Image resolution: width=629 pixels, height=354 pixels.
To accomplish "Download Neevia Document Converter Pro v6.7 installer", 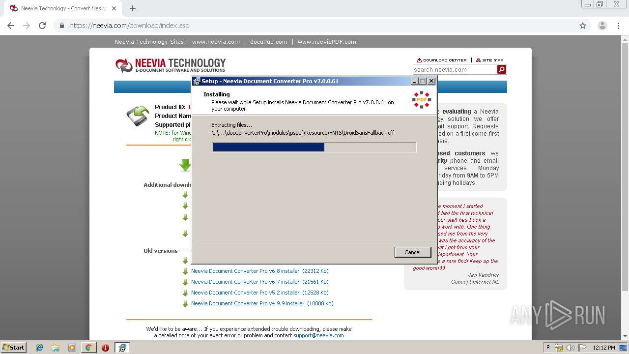I will [259, 282].
